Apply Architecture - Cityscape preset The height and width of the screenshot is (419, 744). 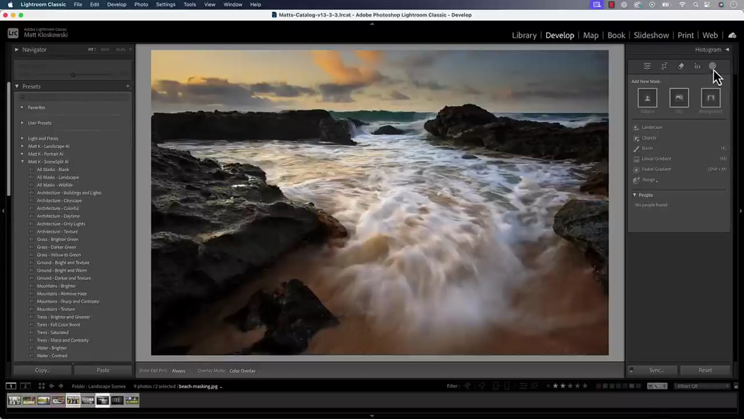(x=59, y=201)
